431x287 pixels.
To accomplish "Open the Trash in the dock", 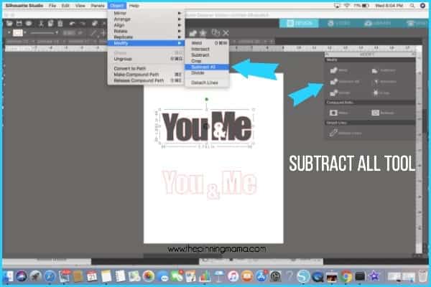I will coord(423,276).
